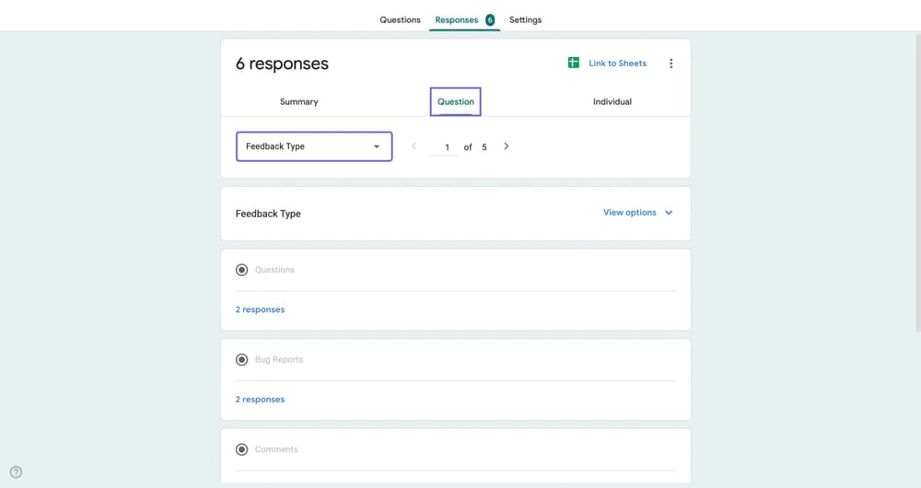This screenshot has width=921, height=488.
Task: Open 2 responses under Bug Reports
Action: click(261, 400)
